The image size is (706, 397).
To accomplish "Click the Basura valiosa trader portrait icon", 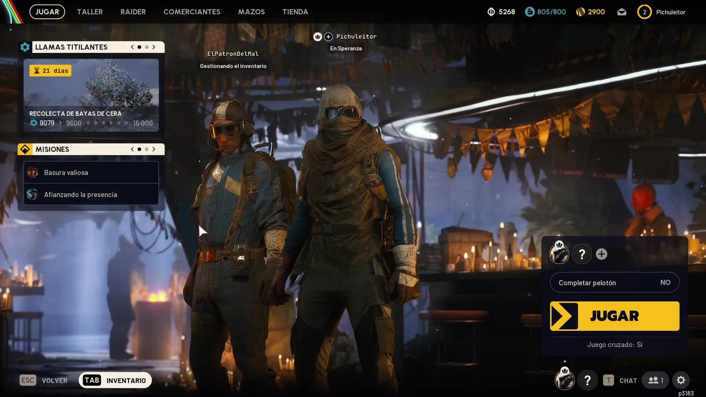I will tap(33, 172).
